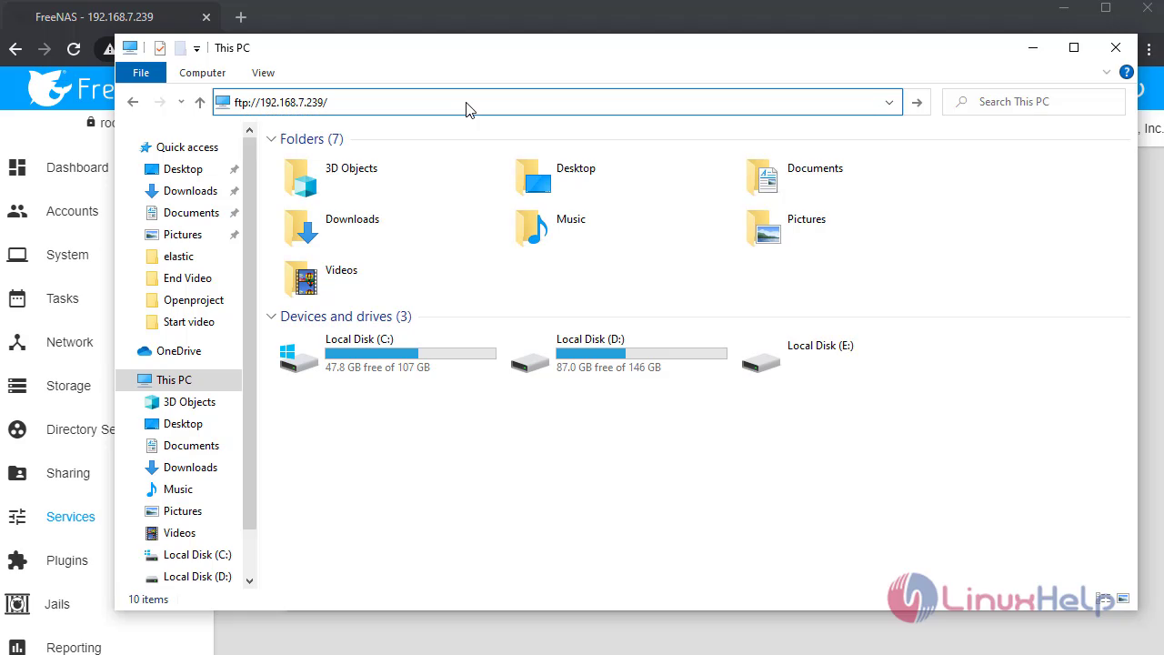Collapse the Devices and drives (3) group
This screenshot has height=655, width=1164.
(271, 317)
